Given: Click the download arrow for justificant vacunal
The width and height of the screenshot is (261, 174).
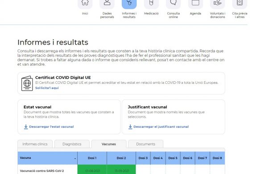Looking at the screenshot, I should 130,127.
